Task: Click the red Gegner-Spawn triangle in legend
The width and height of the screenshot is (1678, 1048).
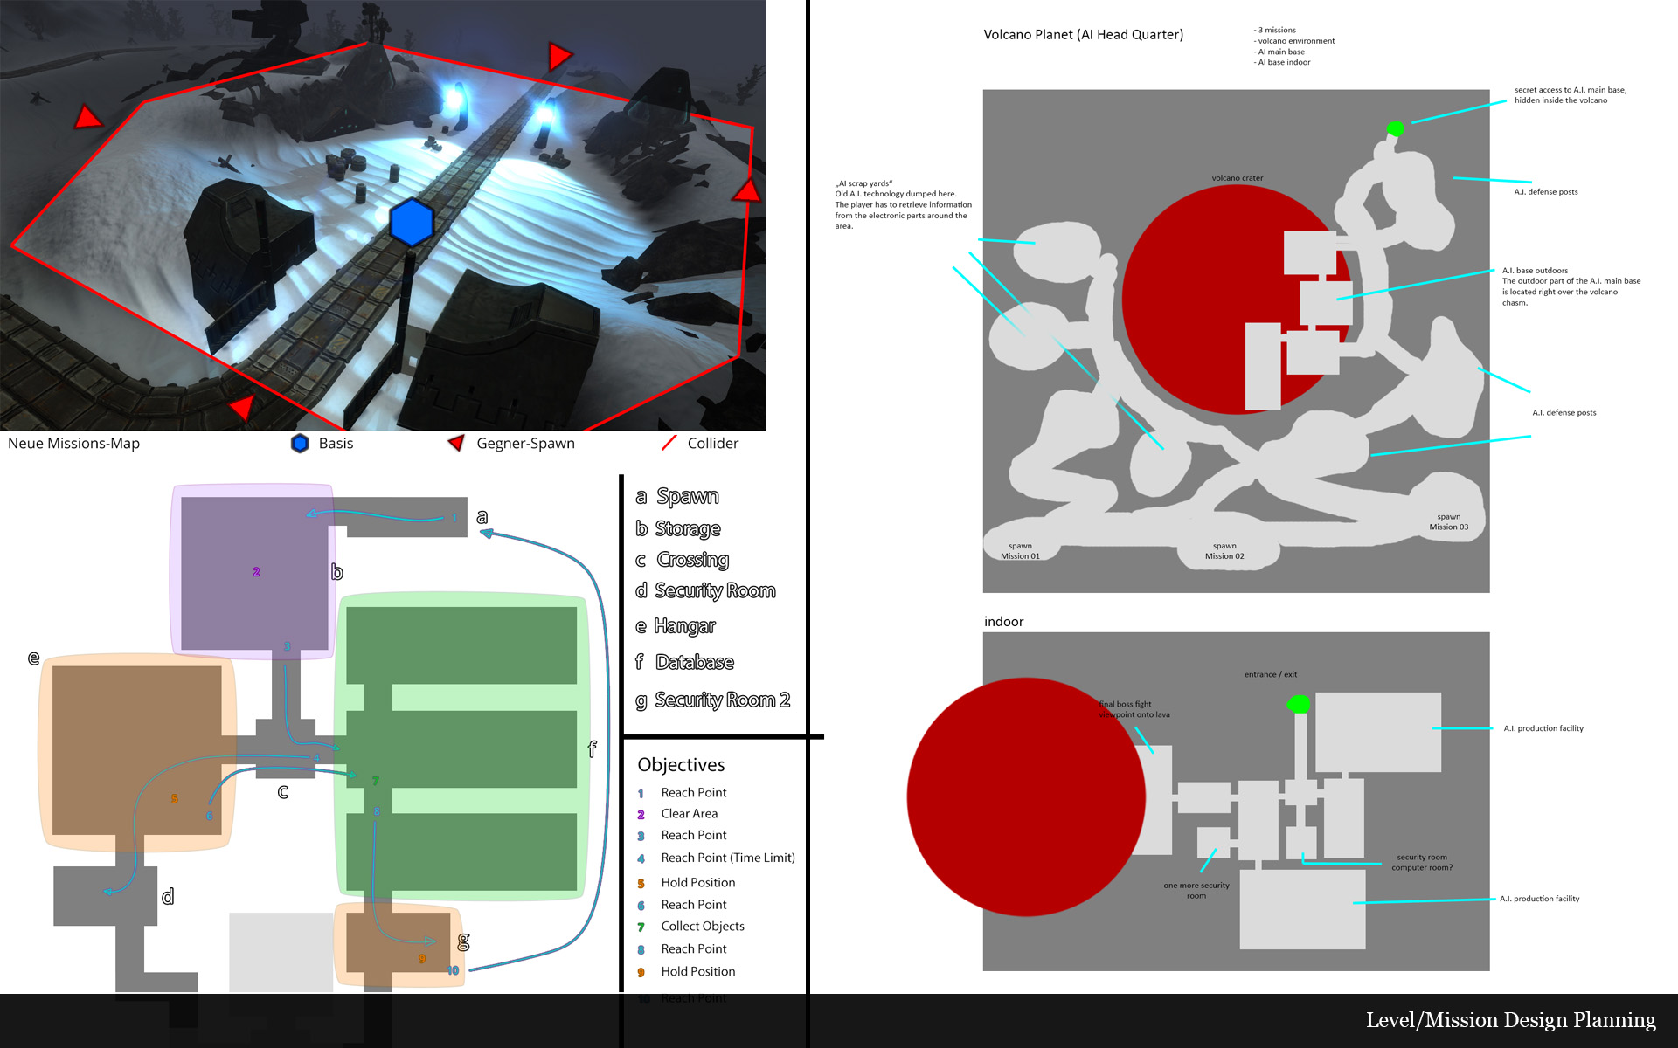Action: 456,443
